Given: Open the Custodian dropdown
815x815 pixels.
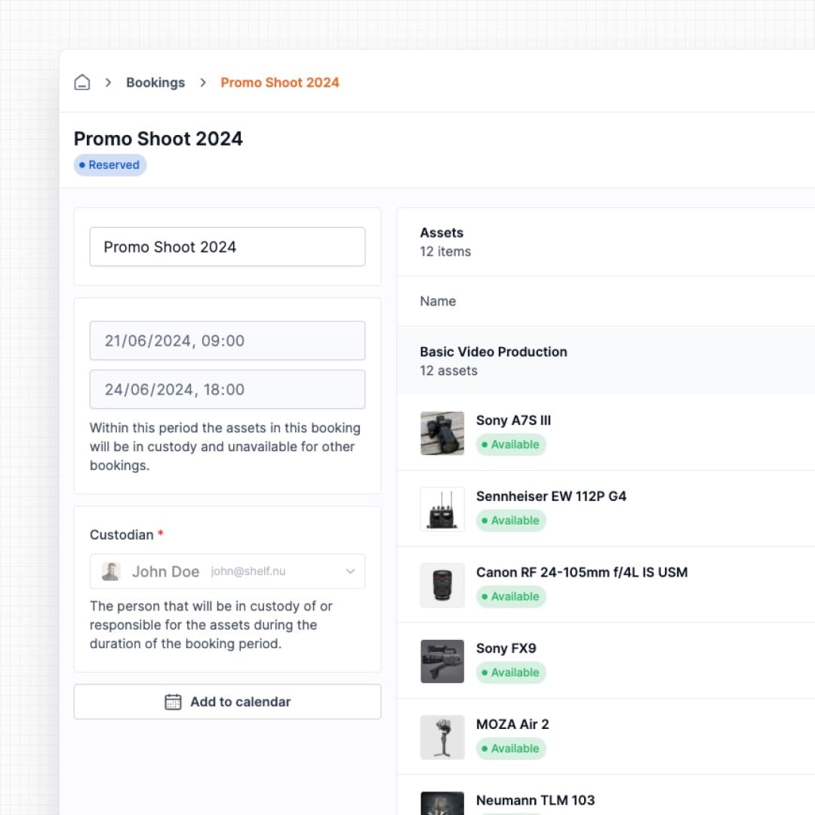Looking at the screenshot, I should click(x=227, y=571).
